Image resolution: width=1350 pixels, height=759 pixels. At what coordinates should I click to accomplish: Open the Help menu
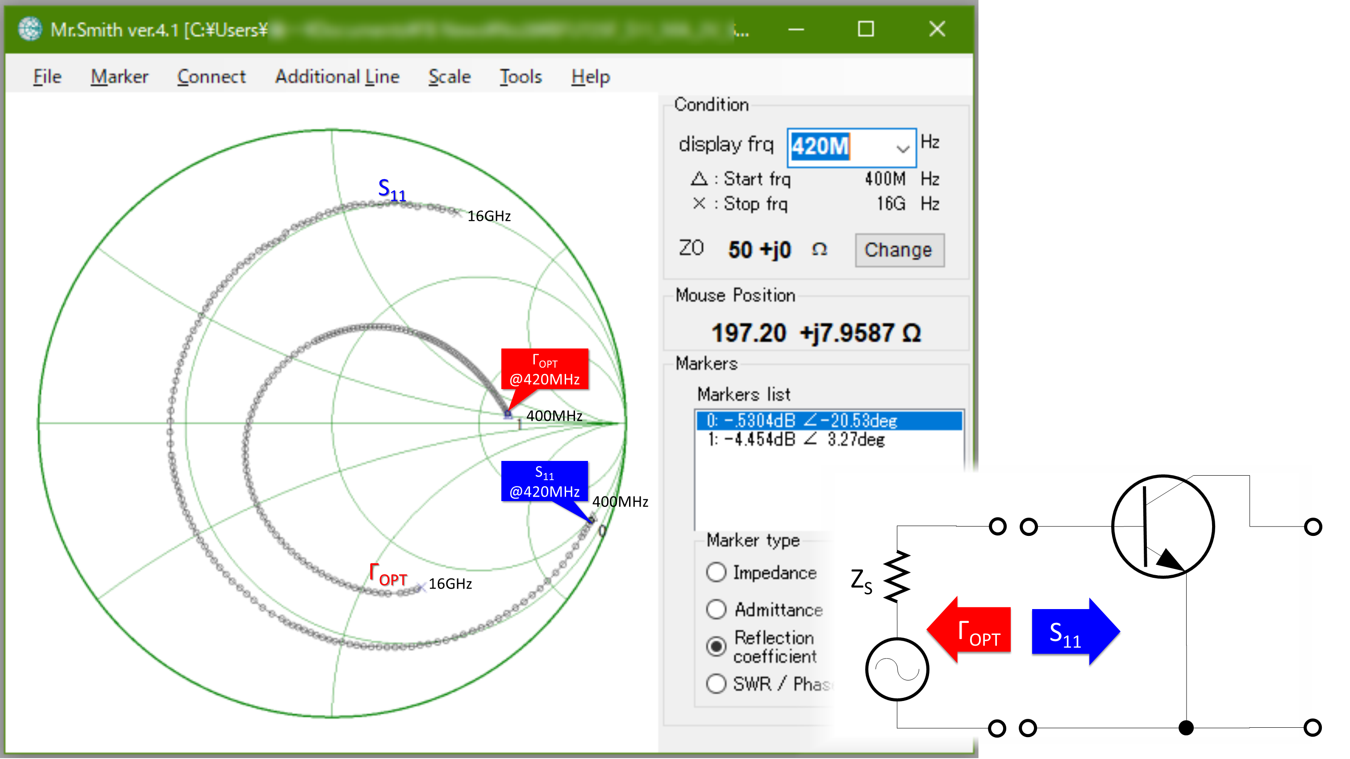click(590, 76)
